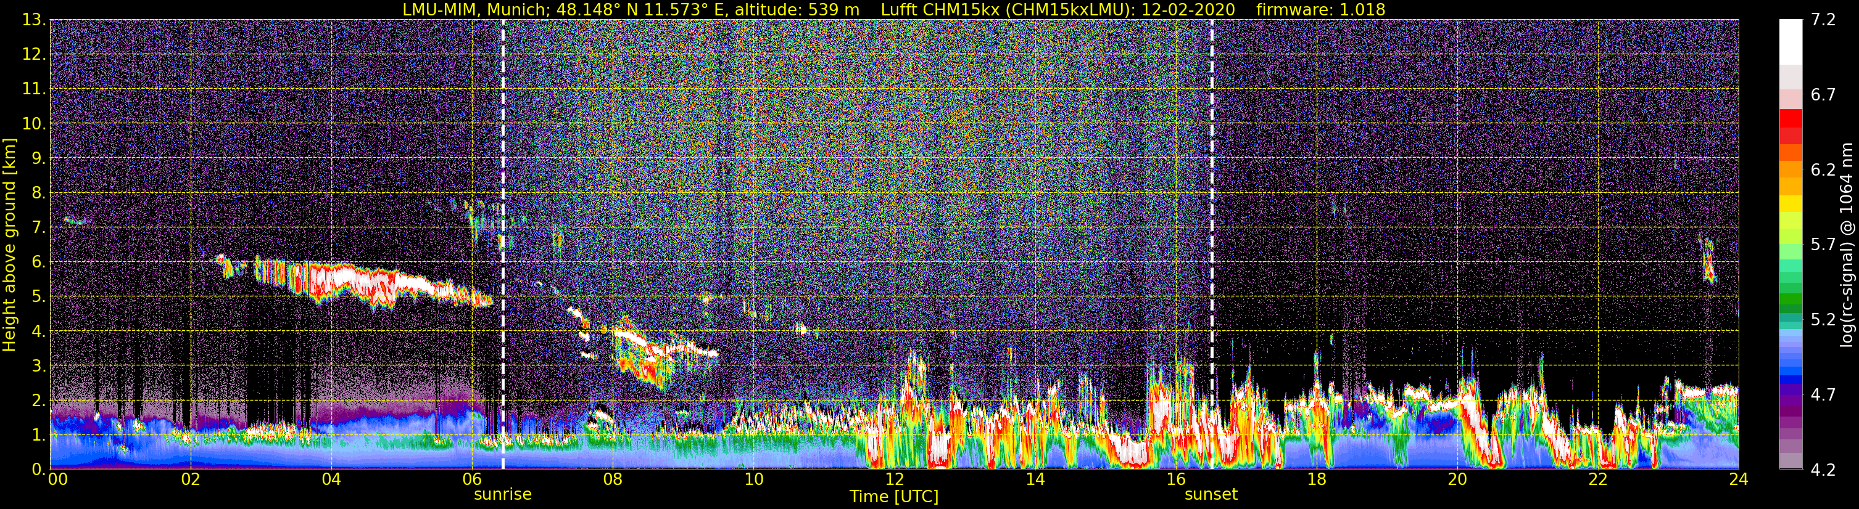Click the colorbar tick value 4.2
This screenshot has width=1859, height=509.
pyautogui.click(x=1823, y=470)
